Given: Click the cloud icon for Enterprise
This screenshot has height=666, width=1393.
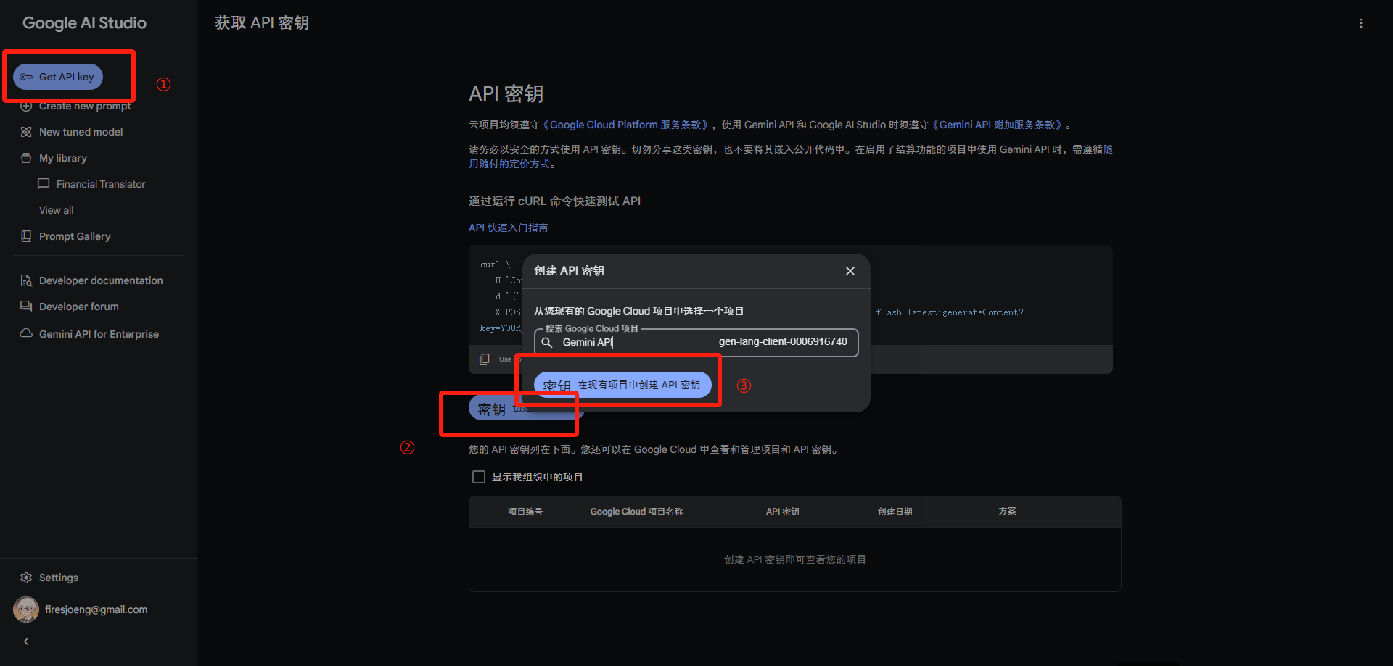Looking at the screenshot, I should click(26, 333).
